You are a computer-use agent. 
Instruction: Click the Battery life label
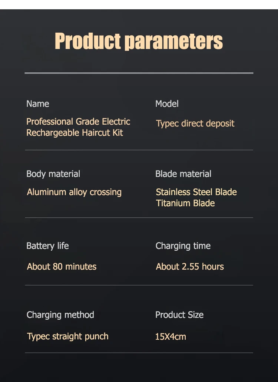click(x=47, y=246)
